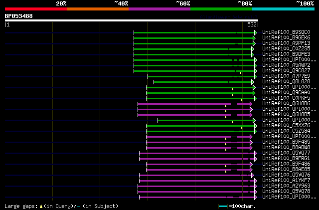This screenshot has width=319, height=210.
Task: Select hit label UniRef100_B9GEK6
Action: (x=286, y=38)
